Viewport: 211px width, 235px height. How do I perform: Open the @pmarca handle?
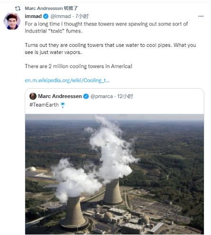point(102,96)
